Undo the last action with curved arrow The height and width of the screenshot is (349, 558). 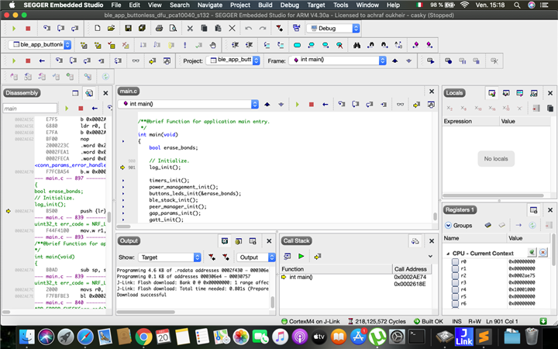249,28
